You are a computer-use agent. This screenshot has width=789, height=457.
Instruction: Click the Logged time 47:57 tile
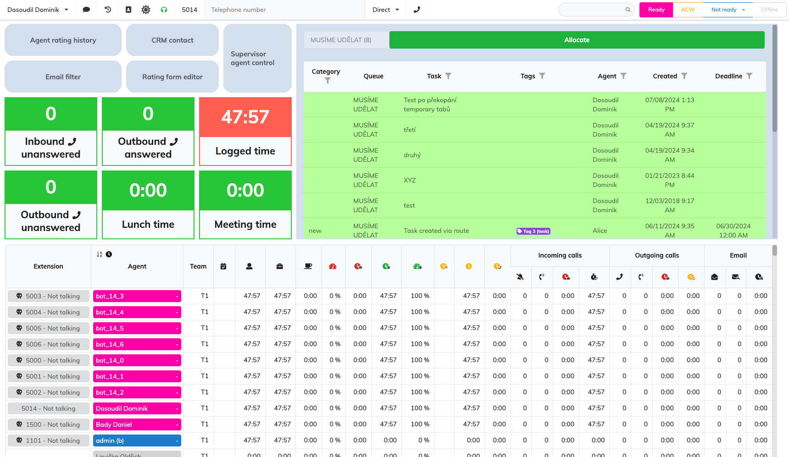245,132
